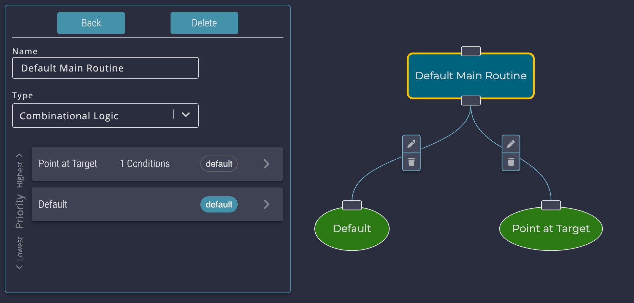Screen dimensions: 634x303
Task: Delete the transition leading to Default node
Action: point(411,162)
